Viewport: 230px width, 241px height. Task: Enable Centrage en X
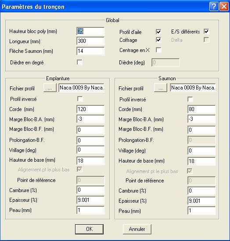(158, 50)
